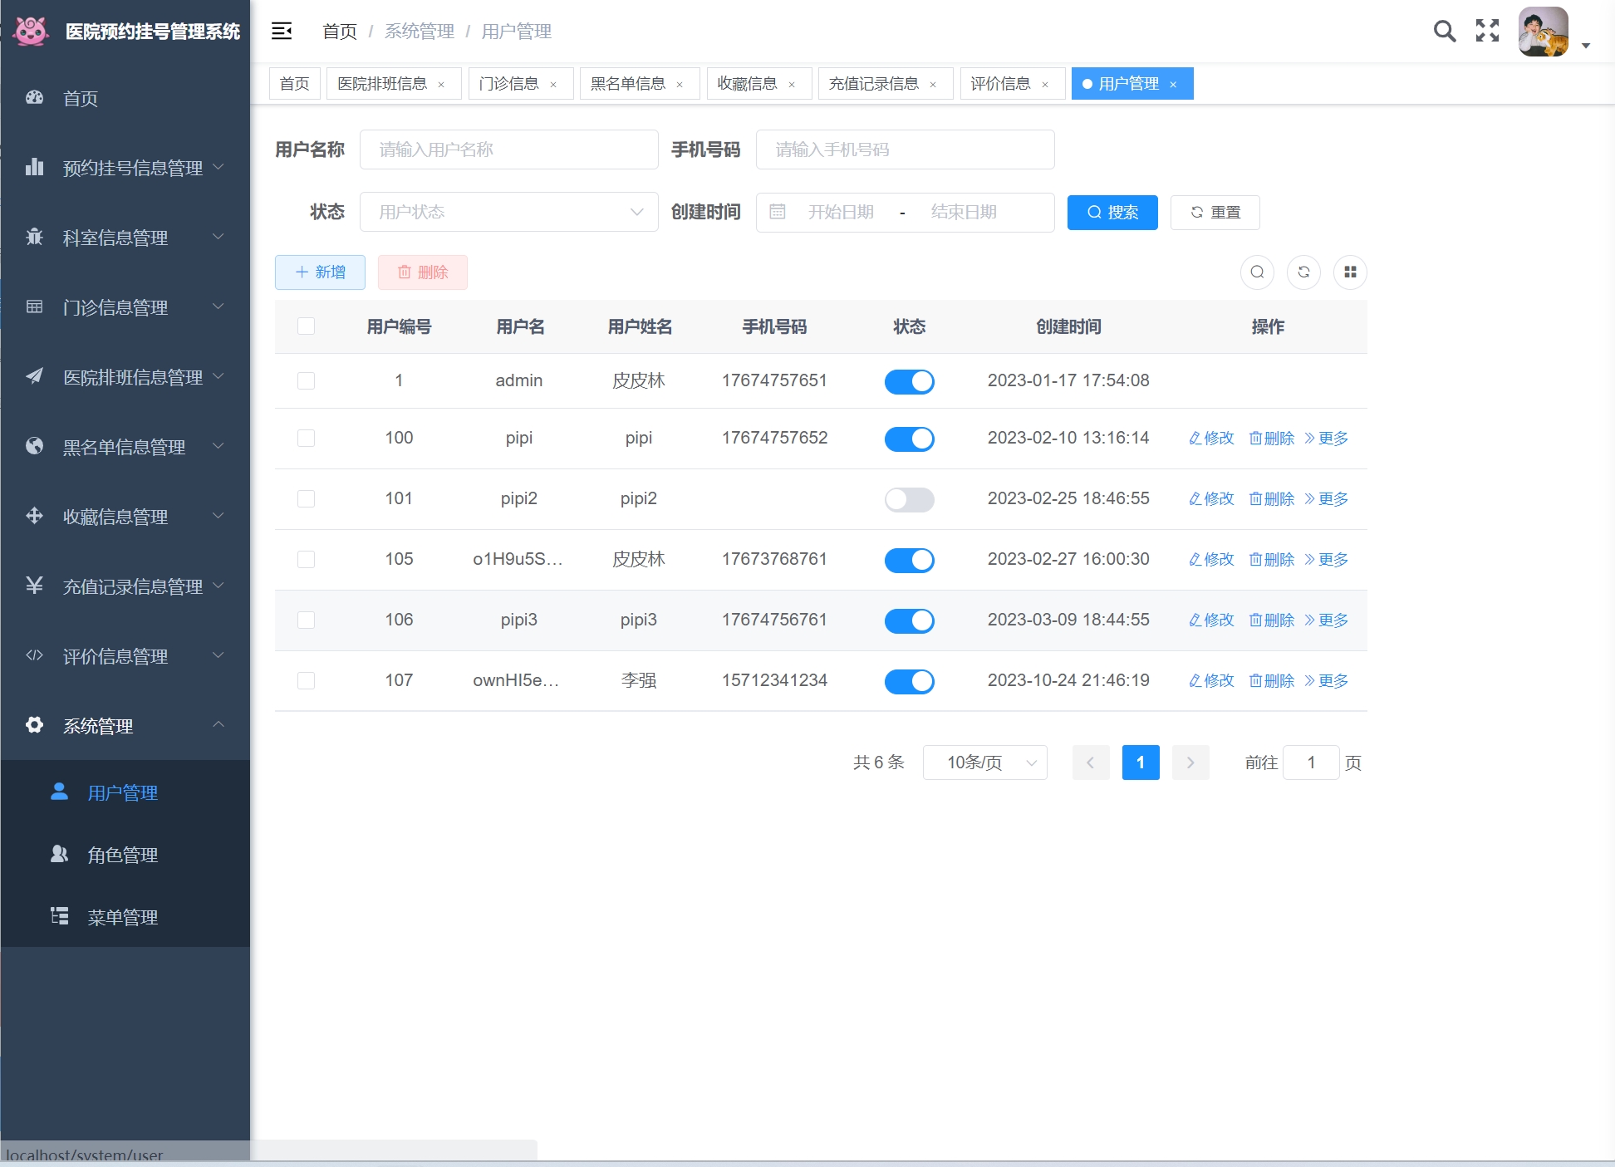Click the user avatar in the header

tap(1543, 32)
